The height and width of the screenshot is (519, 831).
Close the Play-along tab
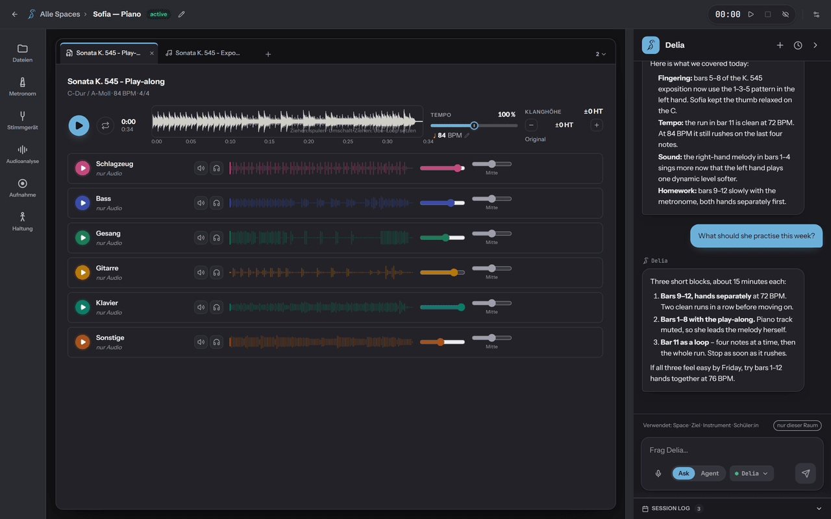point(152,53)
